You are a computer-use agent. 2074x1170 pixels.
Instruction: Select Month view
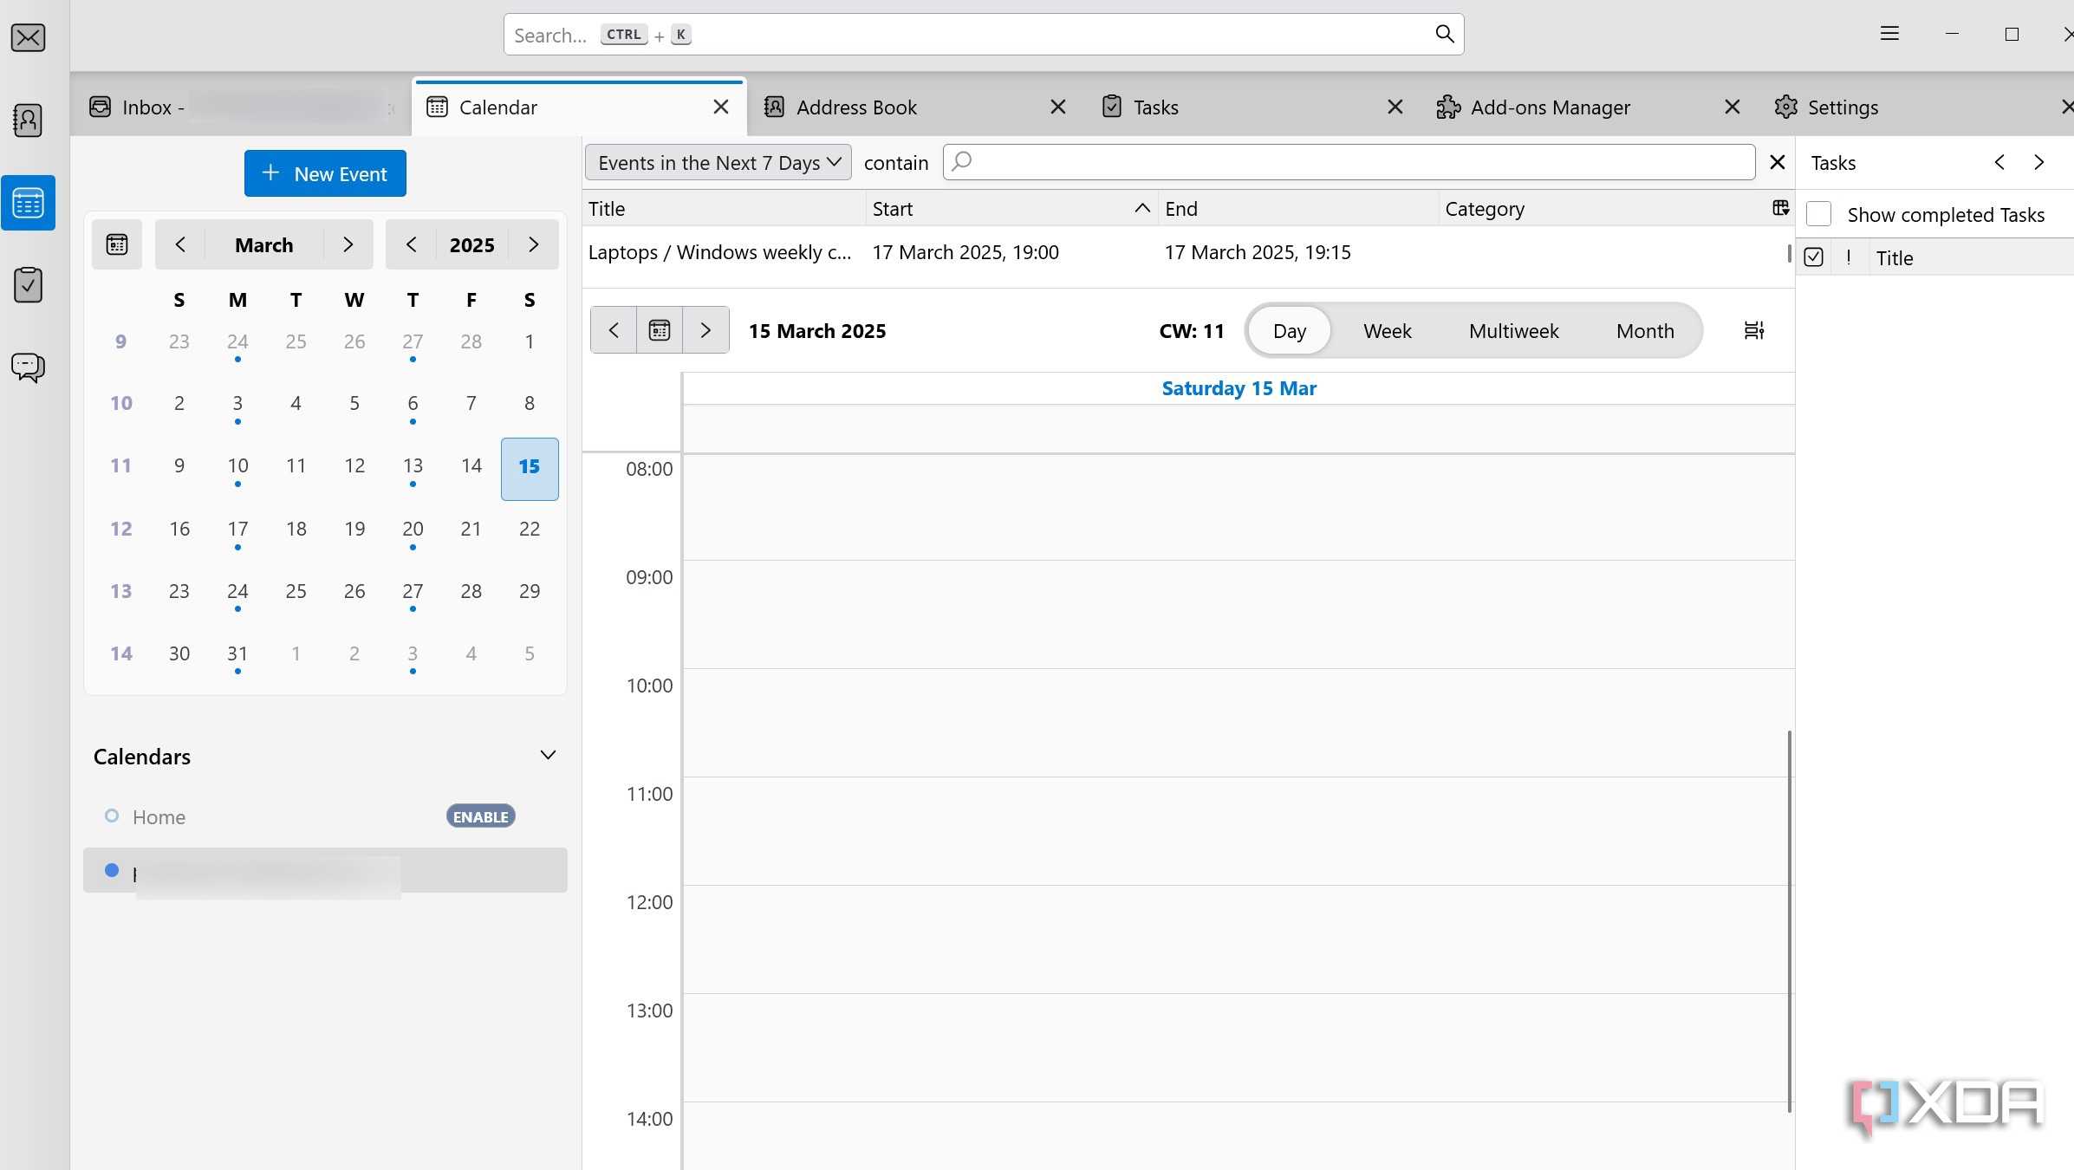(x=1644, y=330)
